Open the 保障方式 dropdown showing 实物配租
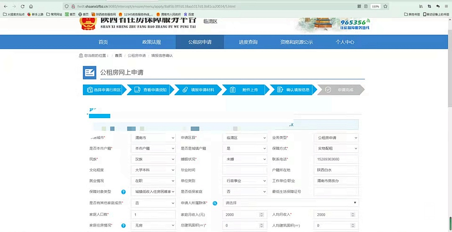Viewport: 452px width, 232px height. click(x=336, y=149)
